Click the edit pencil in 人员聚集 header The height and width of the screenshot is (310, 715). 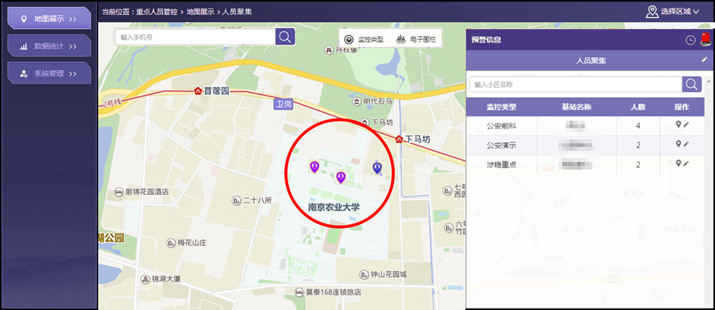click(x=704, y=60)
